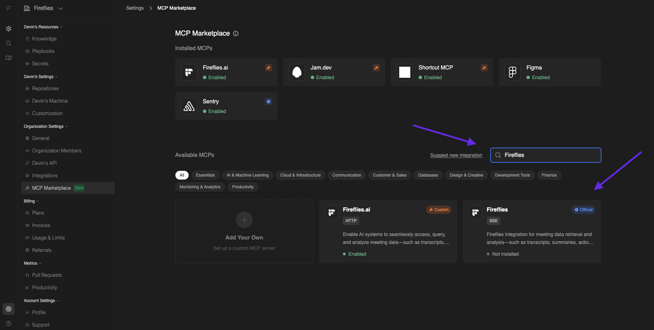This screenshot has height=330, width=654.
Task: Click the custom wrench badge on Jam.dev
Action: coord(376,68)
